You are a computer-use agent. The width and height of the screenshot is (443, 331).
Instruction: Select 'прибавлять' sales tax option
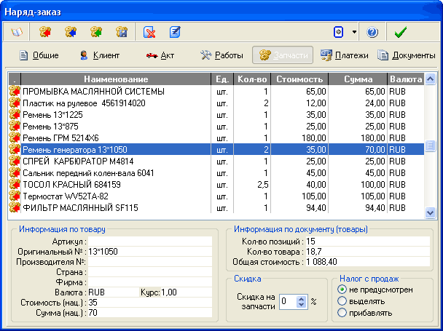coord(342,313)
